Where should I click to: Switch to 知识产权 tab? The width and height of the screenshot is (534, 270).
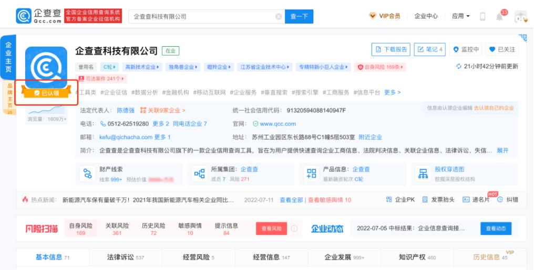point(417,257)
